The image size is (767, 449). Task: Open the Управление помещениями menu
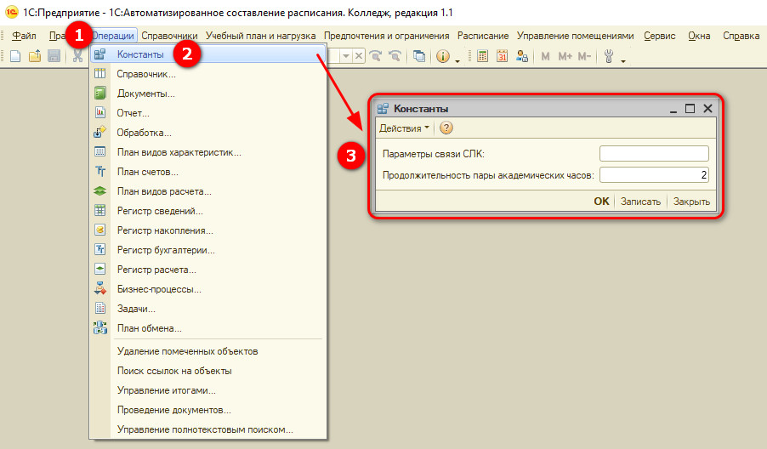point(575,36)
